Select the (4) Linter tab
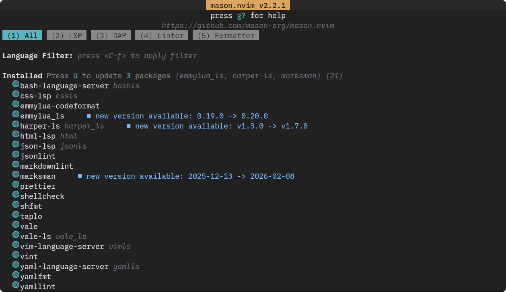Screen dimensions: 506x292 click(162, 36)
